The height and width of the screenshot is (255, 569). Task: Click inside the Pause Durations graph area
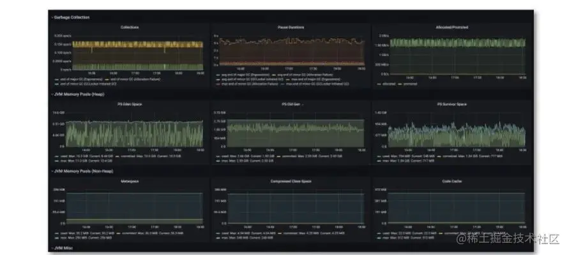[x=292, y=51]
